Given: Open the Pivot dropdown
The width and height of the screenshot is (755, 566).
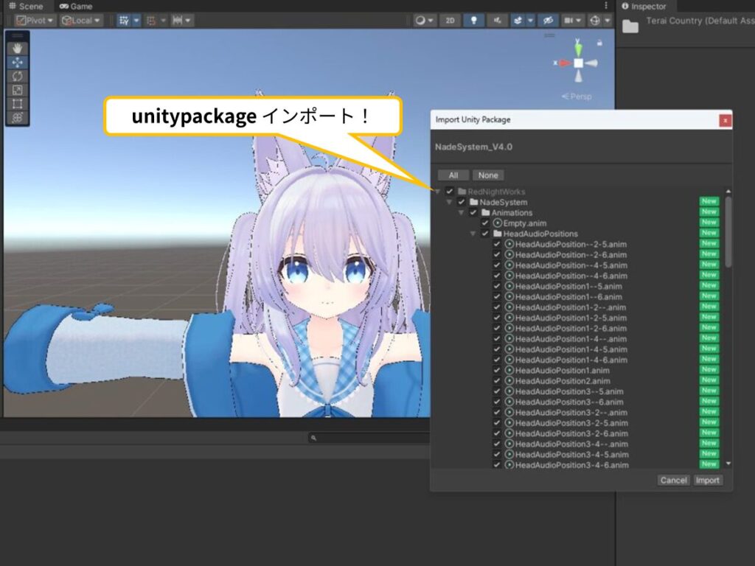Looking at the screenshot, I should click(x=35, y=21).
